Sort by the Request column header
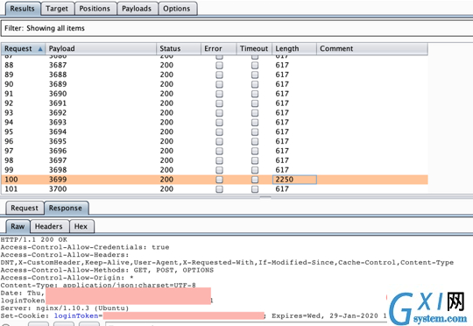 click(24, 48)
